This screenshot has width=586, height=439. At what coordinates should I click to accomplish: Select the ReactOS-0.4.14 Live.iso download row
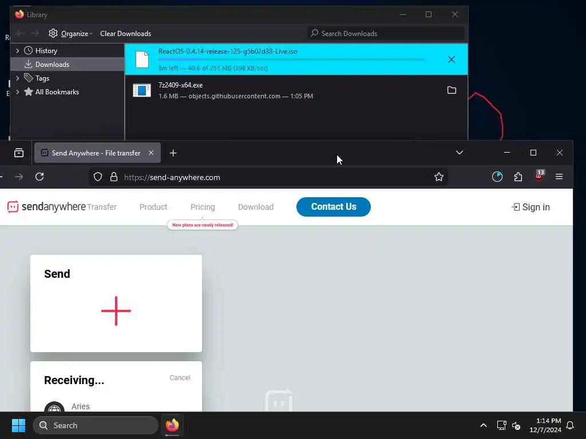point(296,59)
